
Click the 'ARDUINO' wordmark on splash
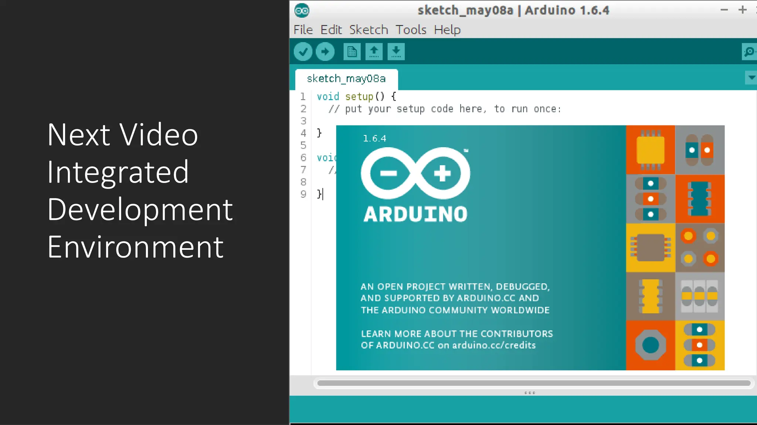(x=416, y=214)
